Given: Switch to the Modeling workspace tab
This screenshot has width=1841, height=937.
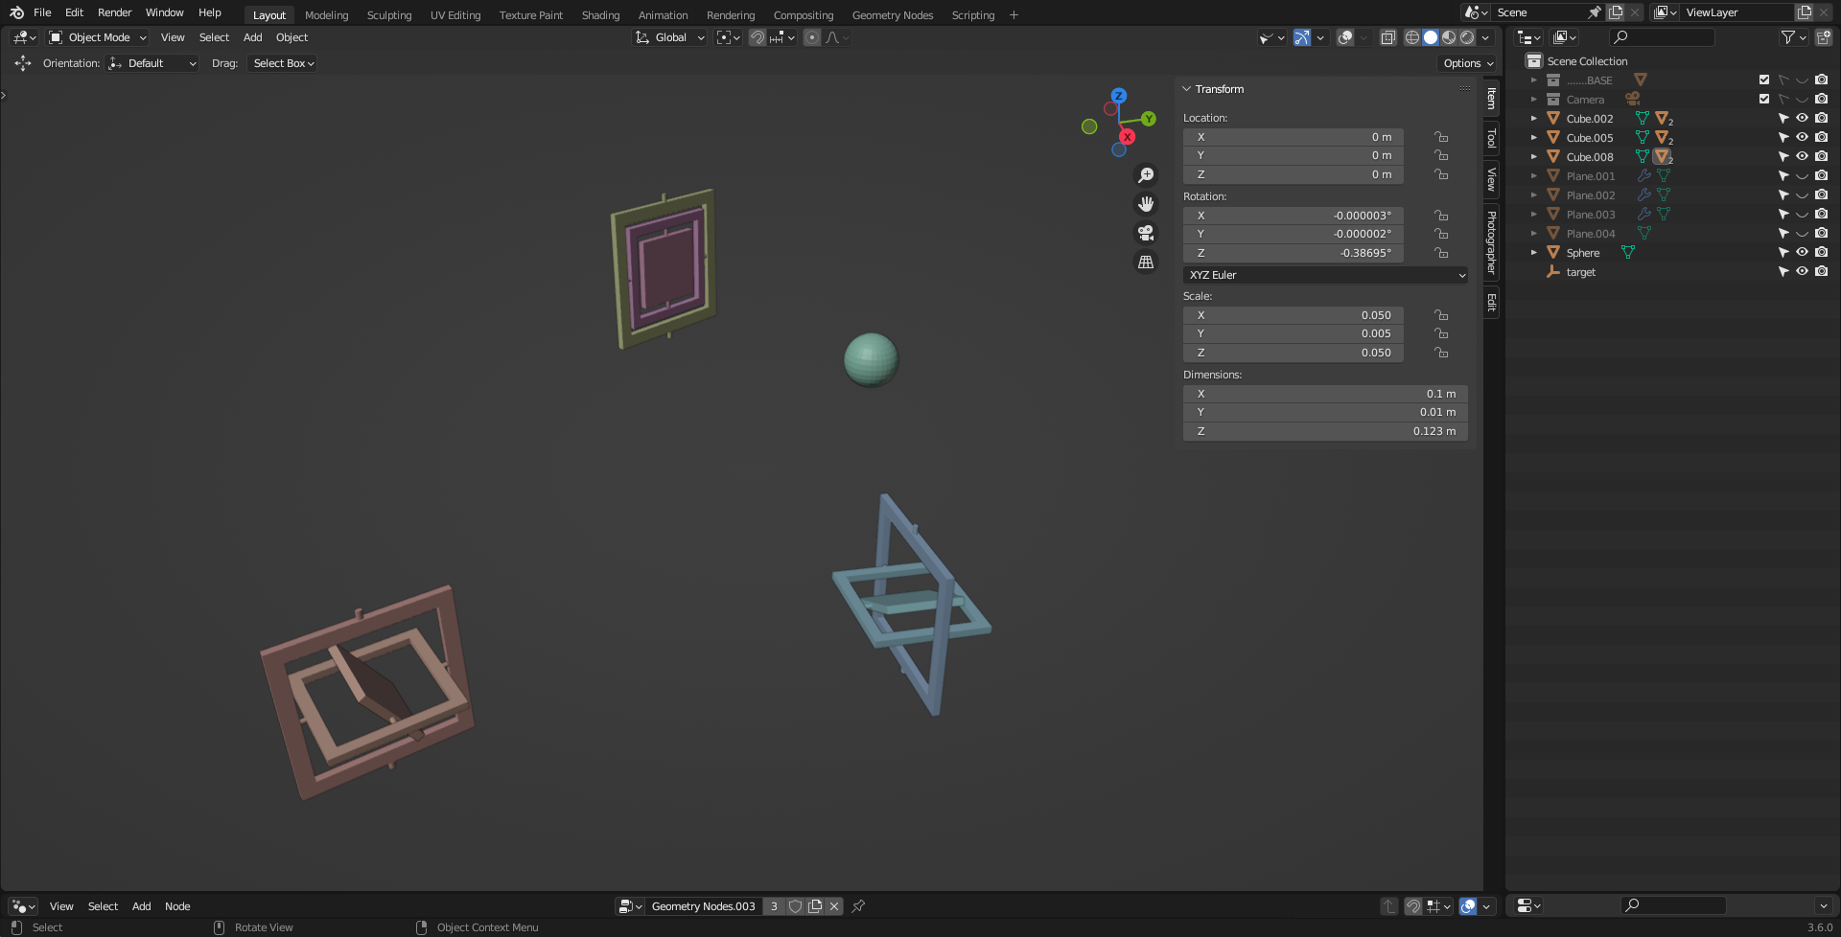Looking at the screenshot, I should click(326, 15).
